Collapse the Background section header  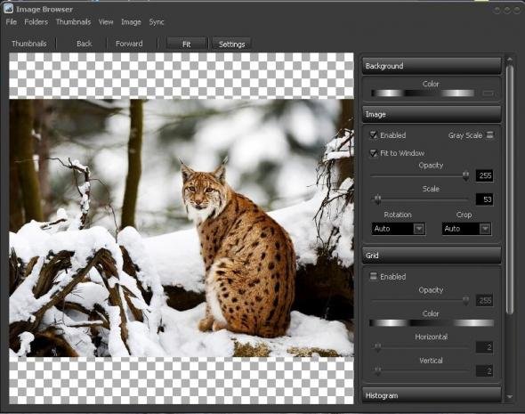[x=432, y=66]
